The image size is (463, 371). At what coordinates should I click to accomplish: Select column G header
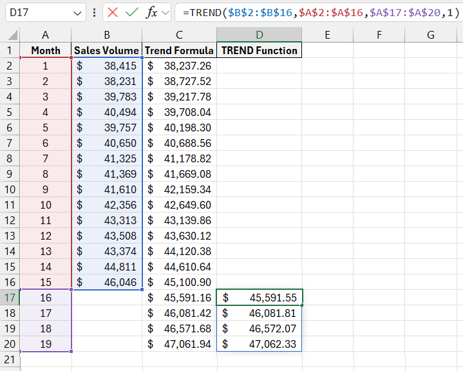point(431,35)
